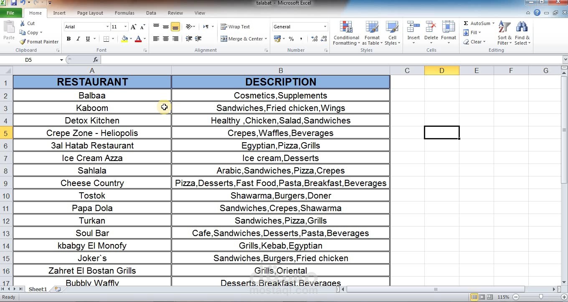Insert new worksheet tab icon

(58, 289)
